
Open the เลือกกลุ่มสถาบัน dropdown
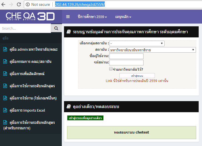137,43
